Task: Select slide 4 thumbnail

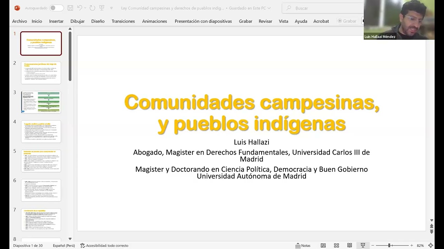Action: pyautogui.click(x=41, y=131)
